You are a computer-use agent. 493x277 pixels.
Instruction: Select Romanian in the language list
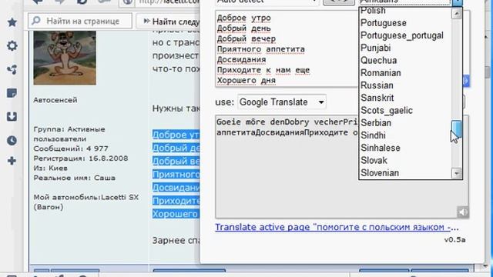[x=381, y=73]
